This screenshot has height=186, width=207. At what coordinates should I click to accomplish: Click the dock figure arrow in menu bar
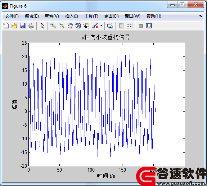[201, 16]
